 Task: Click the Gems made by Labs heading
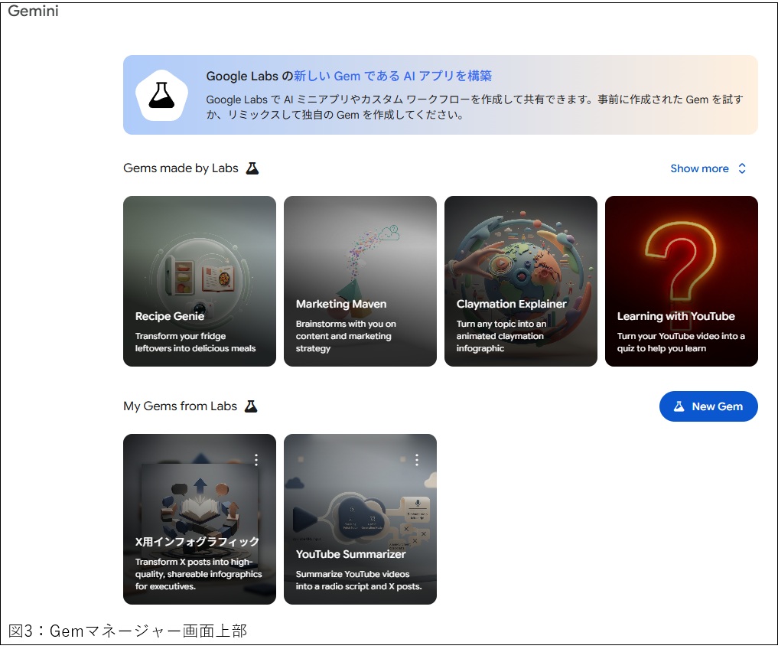[181, 168]
